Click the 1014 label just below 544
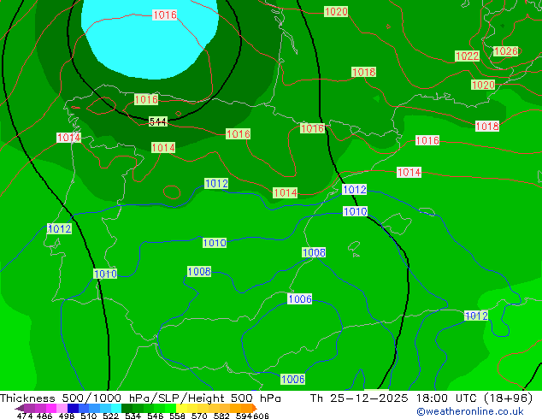Image resolution: width=542 pixels, height=419 pixels. (x=163, y=148)
